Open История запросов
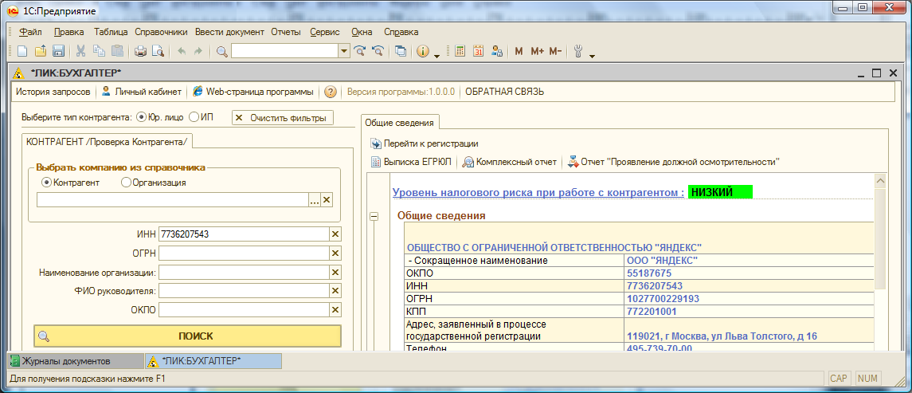The width and height of the screenshot is (912, 393). click(x=53, y=92)
